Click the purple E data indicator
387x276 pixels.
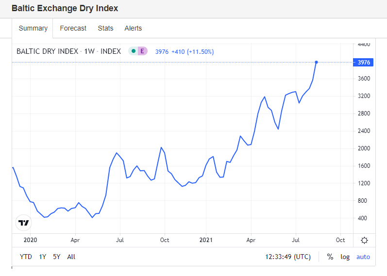pyautogui.click(x=142, y=51)
